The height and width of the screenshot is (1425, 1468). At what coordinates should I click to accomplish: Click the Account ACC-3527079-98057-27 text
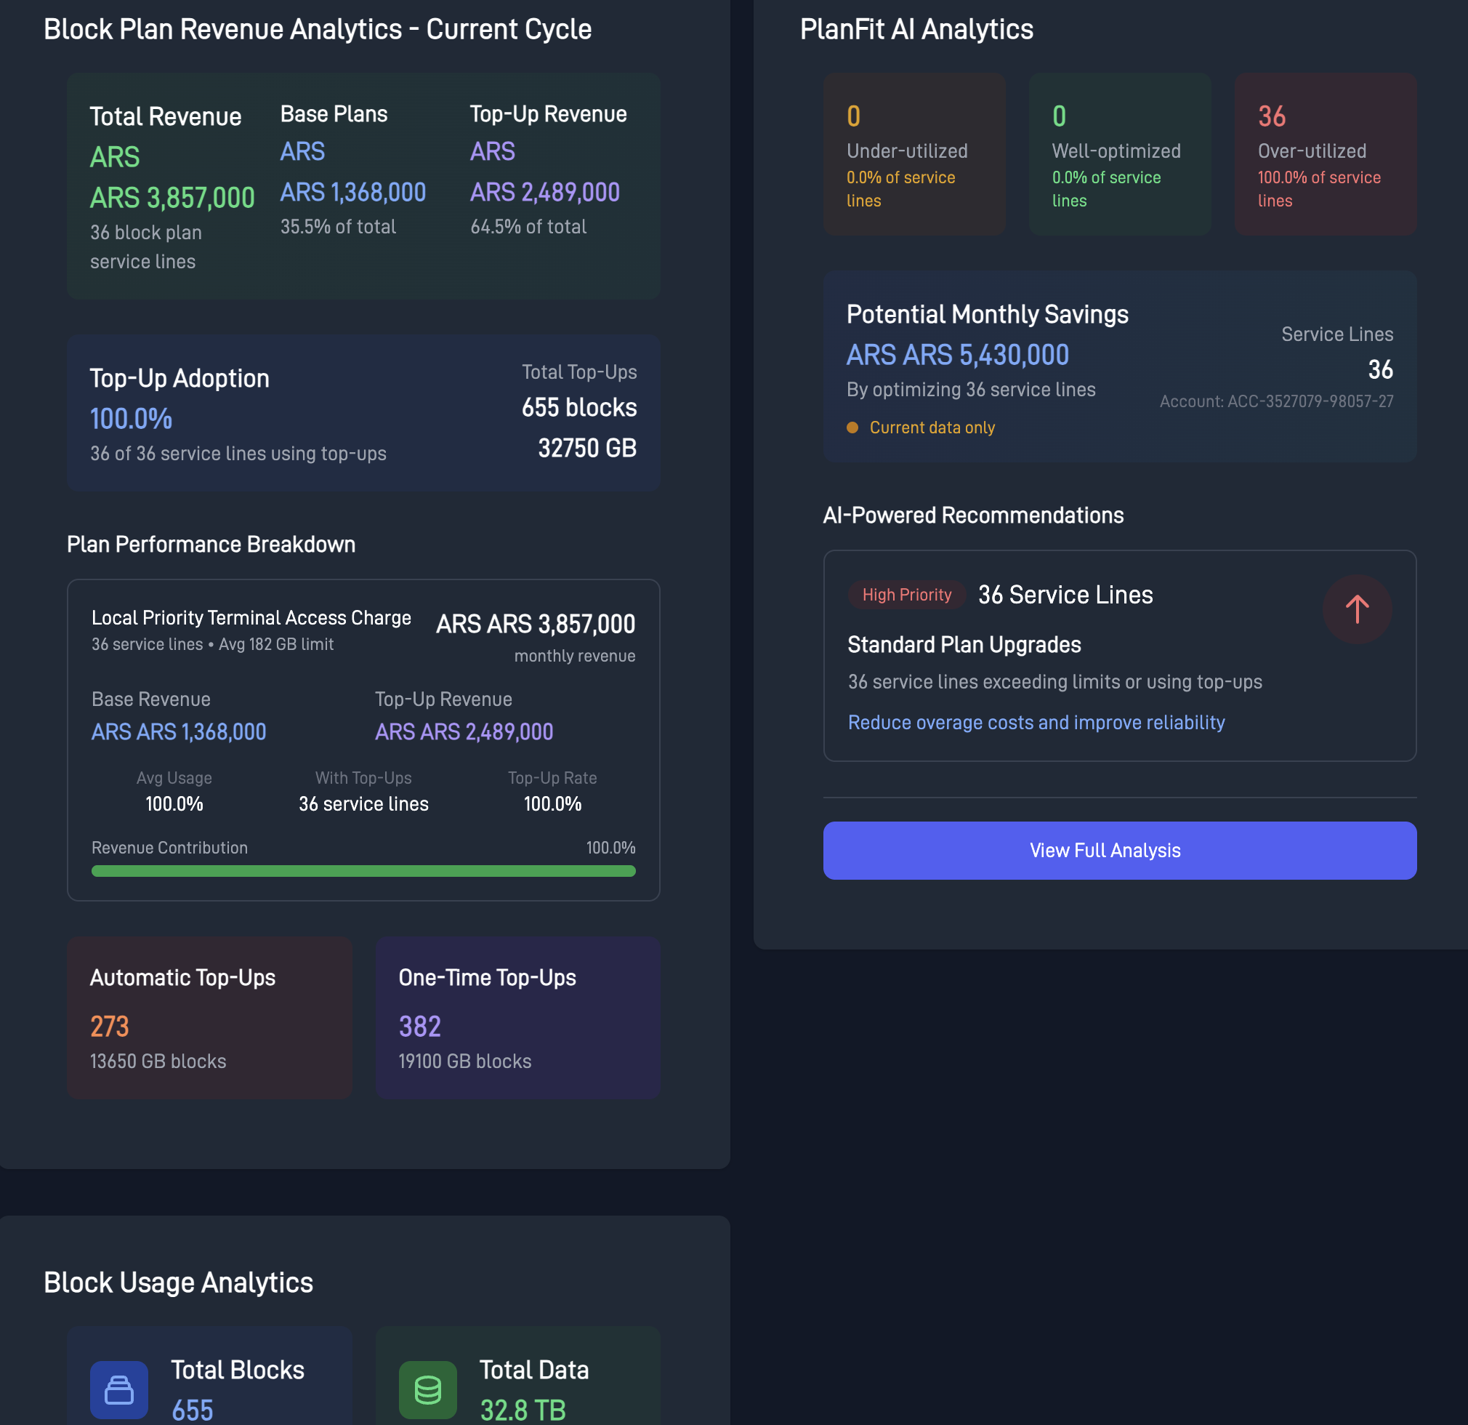(x=1275, y=401)
